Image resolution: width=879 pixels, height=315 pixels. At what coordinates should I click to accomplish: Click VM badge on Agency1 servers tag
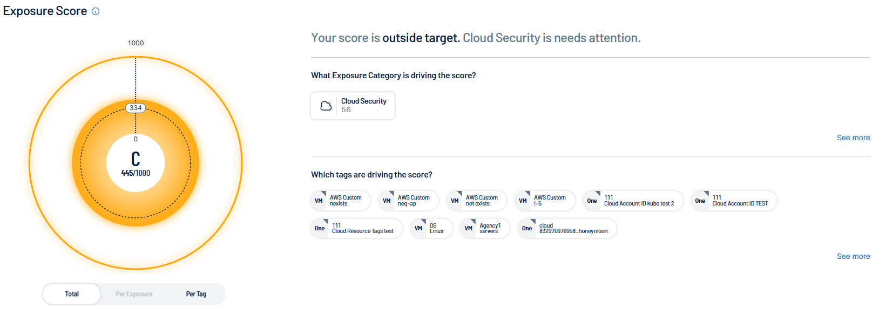coord(469,228)
